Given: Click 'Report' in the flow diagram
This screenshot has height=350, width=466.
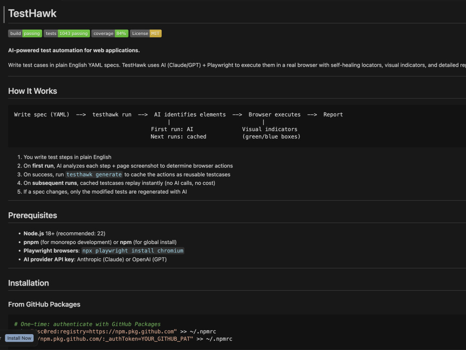Looking at the screenshot, I should click(x=333, y=115).
